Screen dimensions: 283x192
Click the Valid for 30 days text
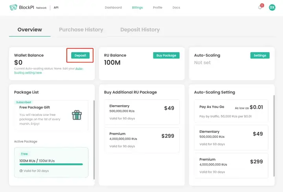[x=36, y=171]
